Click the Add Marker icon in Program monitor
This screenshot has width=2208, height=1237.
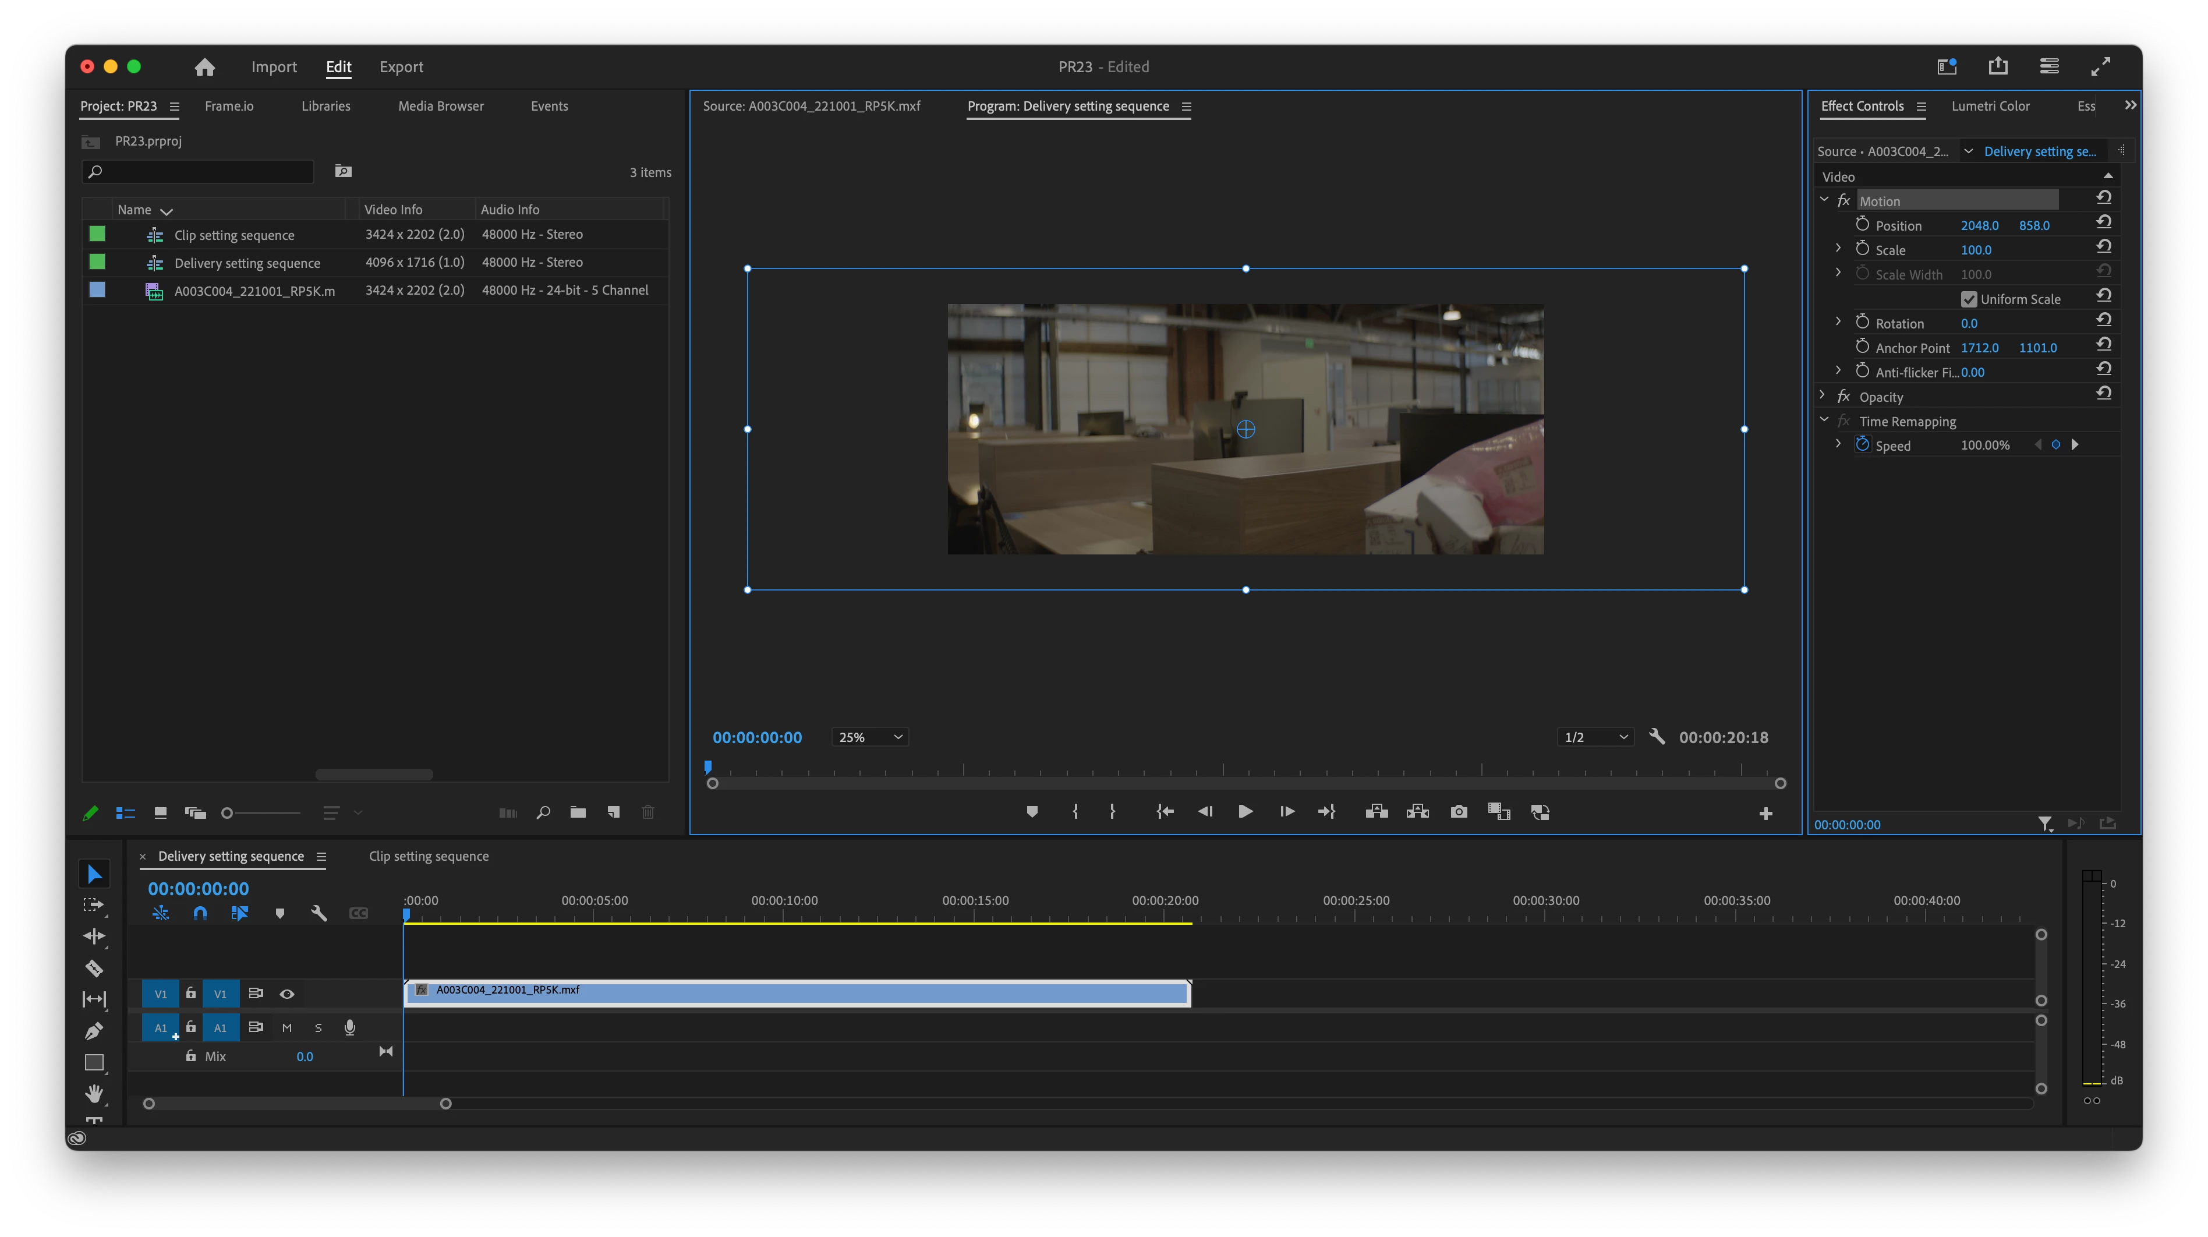tap(1032, 812)
